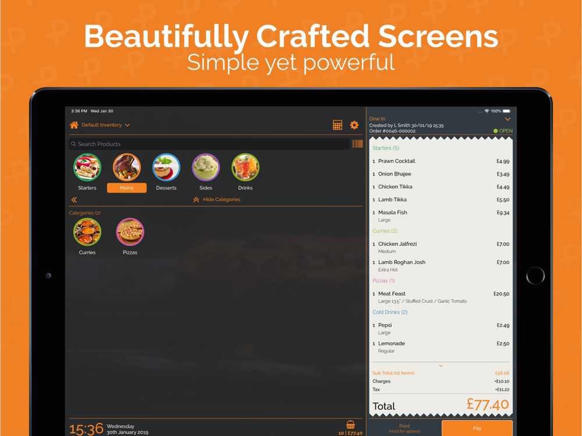Tap the Cold Drinks (2) receipt heading
Screen dimensions: 582x436
pos(390,312)
